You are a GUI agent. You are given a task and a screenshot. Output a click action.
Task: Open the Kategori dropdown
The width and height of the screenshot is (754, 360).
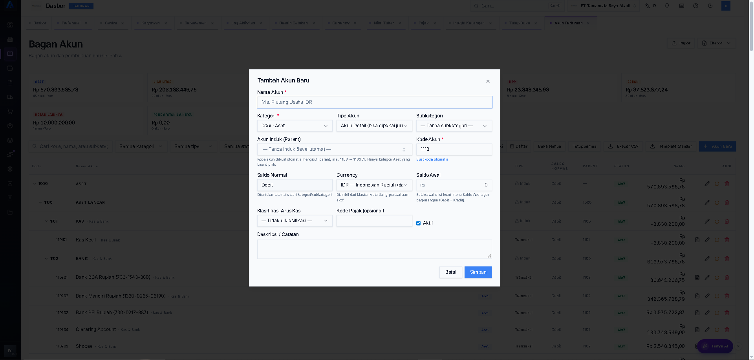[x=295, y=126]
